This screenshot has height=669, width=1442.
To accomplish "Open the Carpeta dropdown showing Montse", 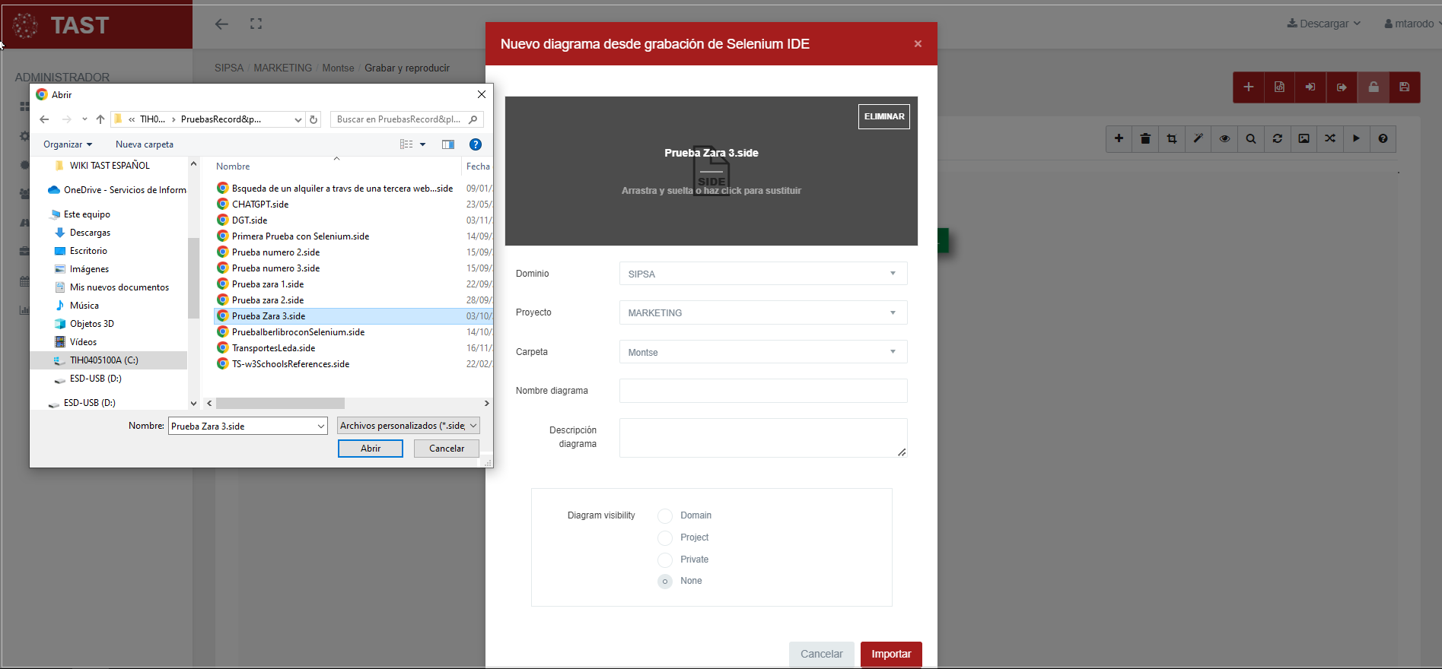I will pyautogui.click(x=762, y=352).
